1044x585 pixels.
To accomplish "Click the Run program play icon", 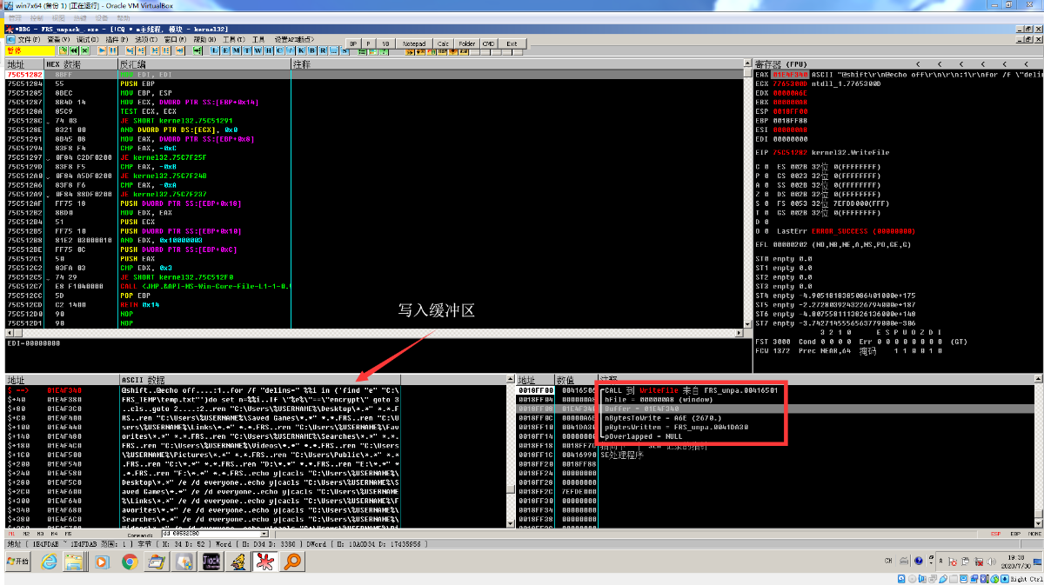I will 102,50.
